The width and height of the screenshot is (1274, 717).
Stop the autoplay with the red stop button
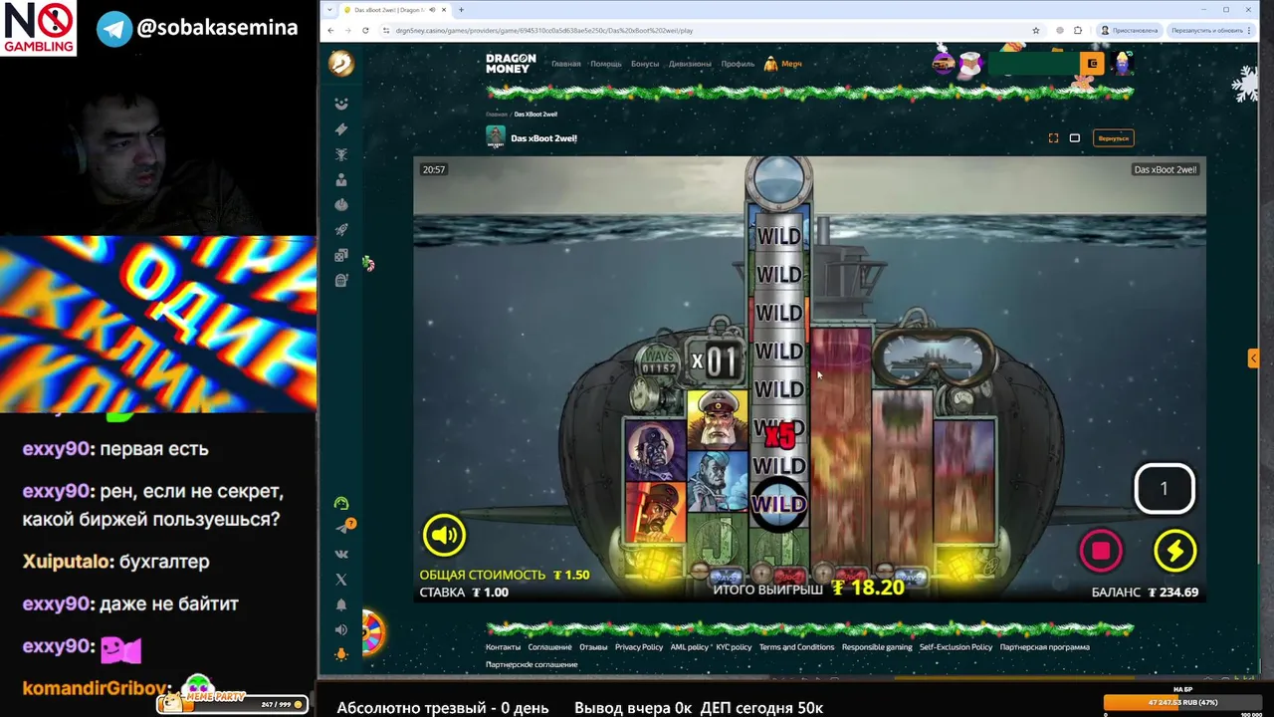coord(1101,551)
